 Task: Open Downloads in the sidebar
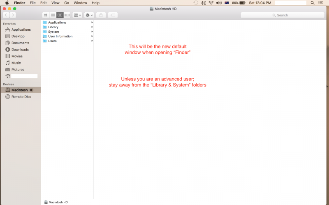tap(21, 50)
